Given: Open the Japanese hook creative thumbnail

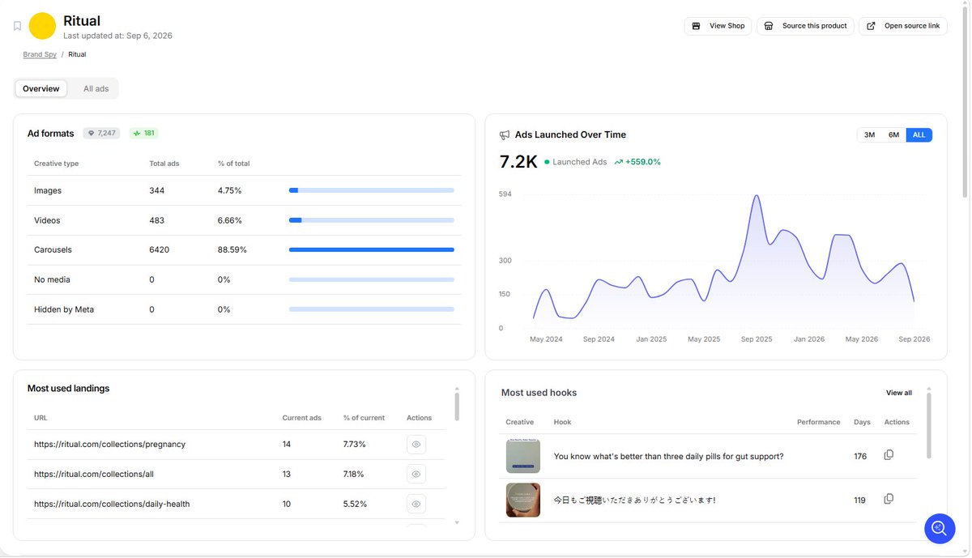Looking at the screenshot, I should (x=523, y=500).
